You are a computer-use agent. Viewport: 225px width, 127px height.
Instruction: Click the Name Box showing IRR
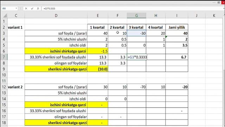pos(8,8)
